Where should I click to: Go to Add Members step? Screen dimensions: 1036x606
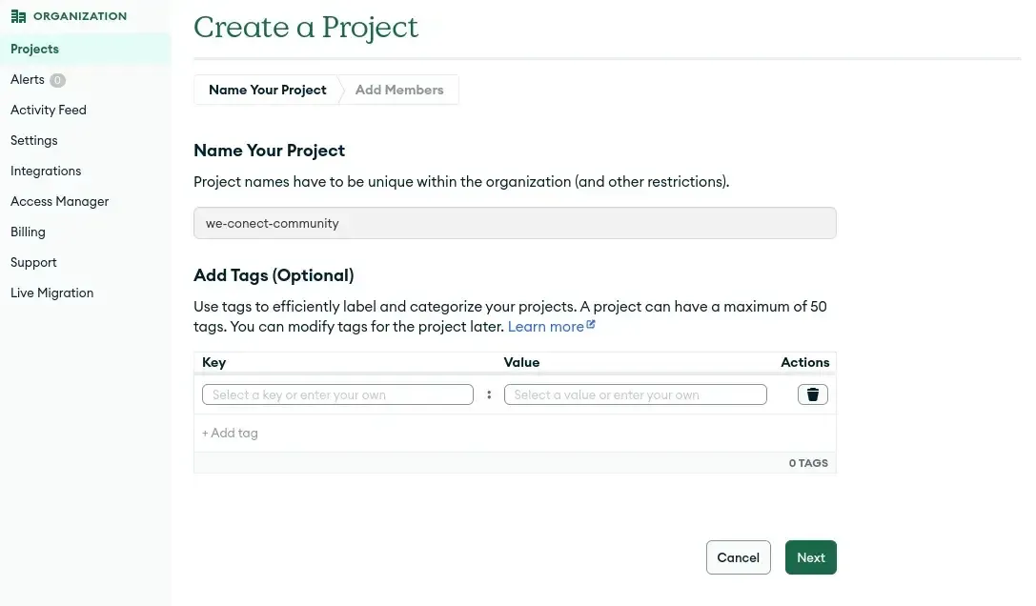pyautogui.click(x=399, y=90)
